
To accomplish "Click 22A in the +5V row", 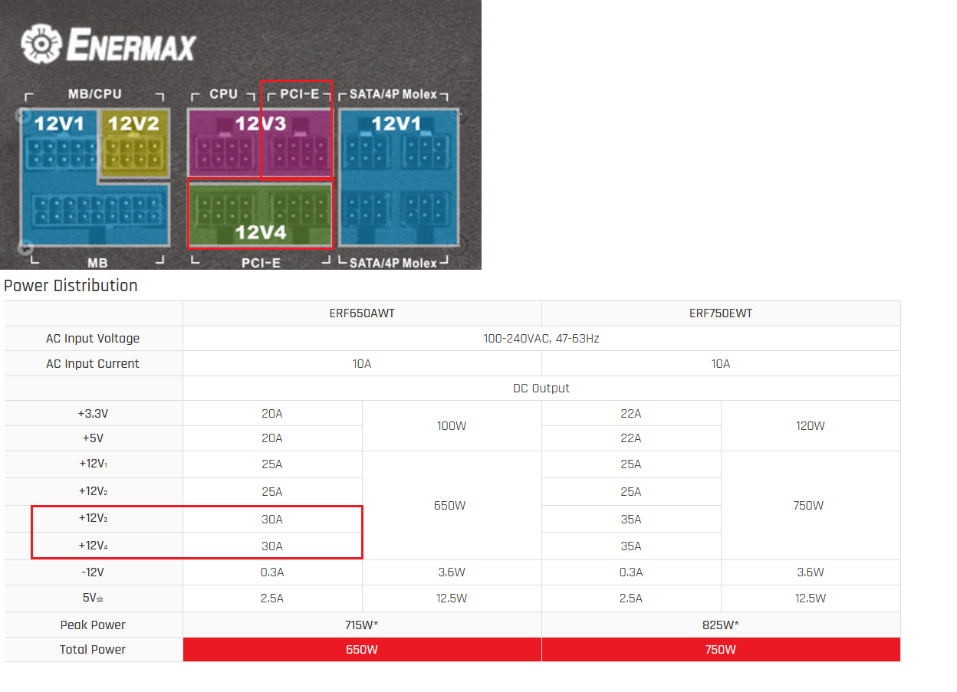I will tap(631, 438).
